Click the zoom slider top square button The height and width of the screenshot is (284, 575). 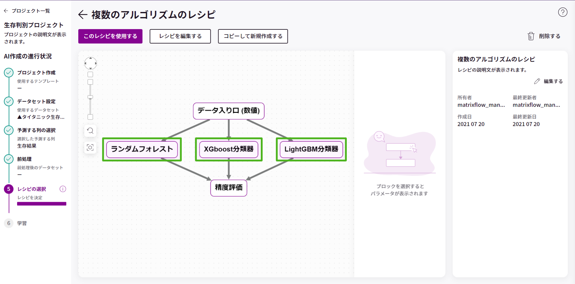[x=90, y=74]
